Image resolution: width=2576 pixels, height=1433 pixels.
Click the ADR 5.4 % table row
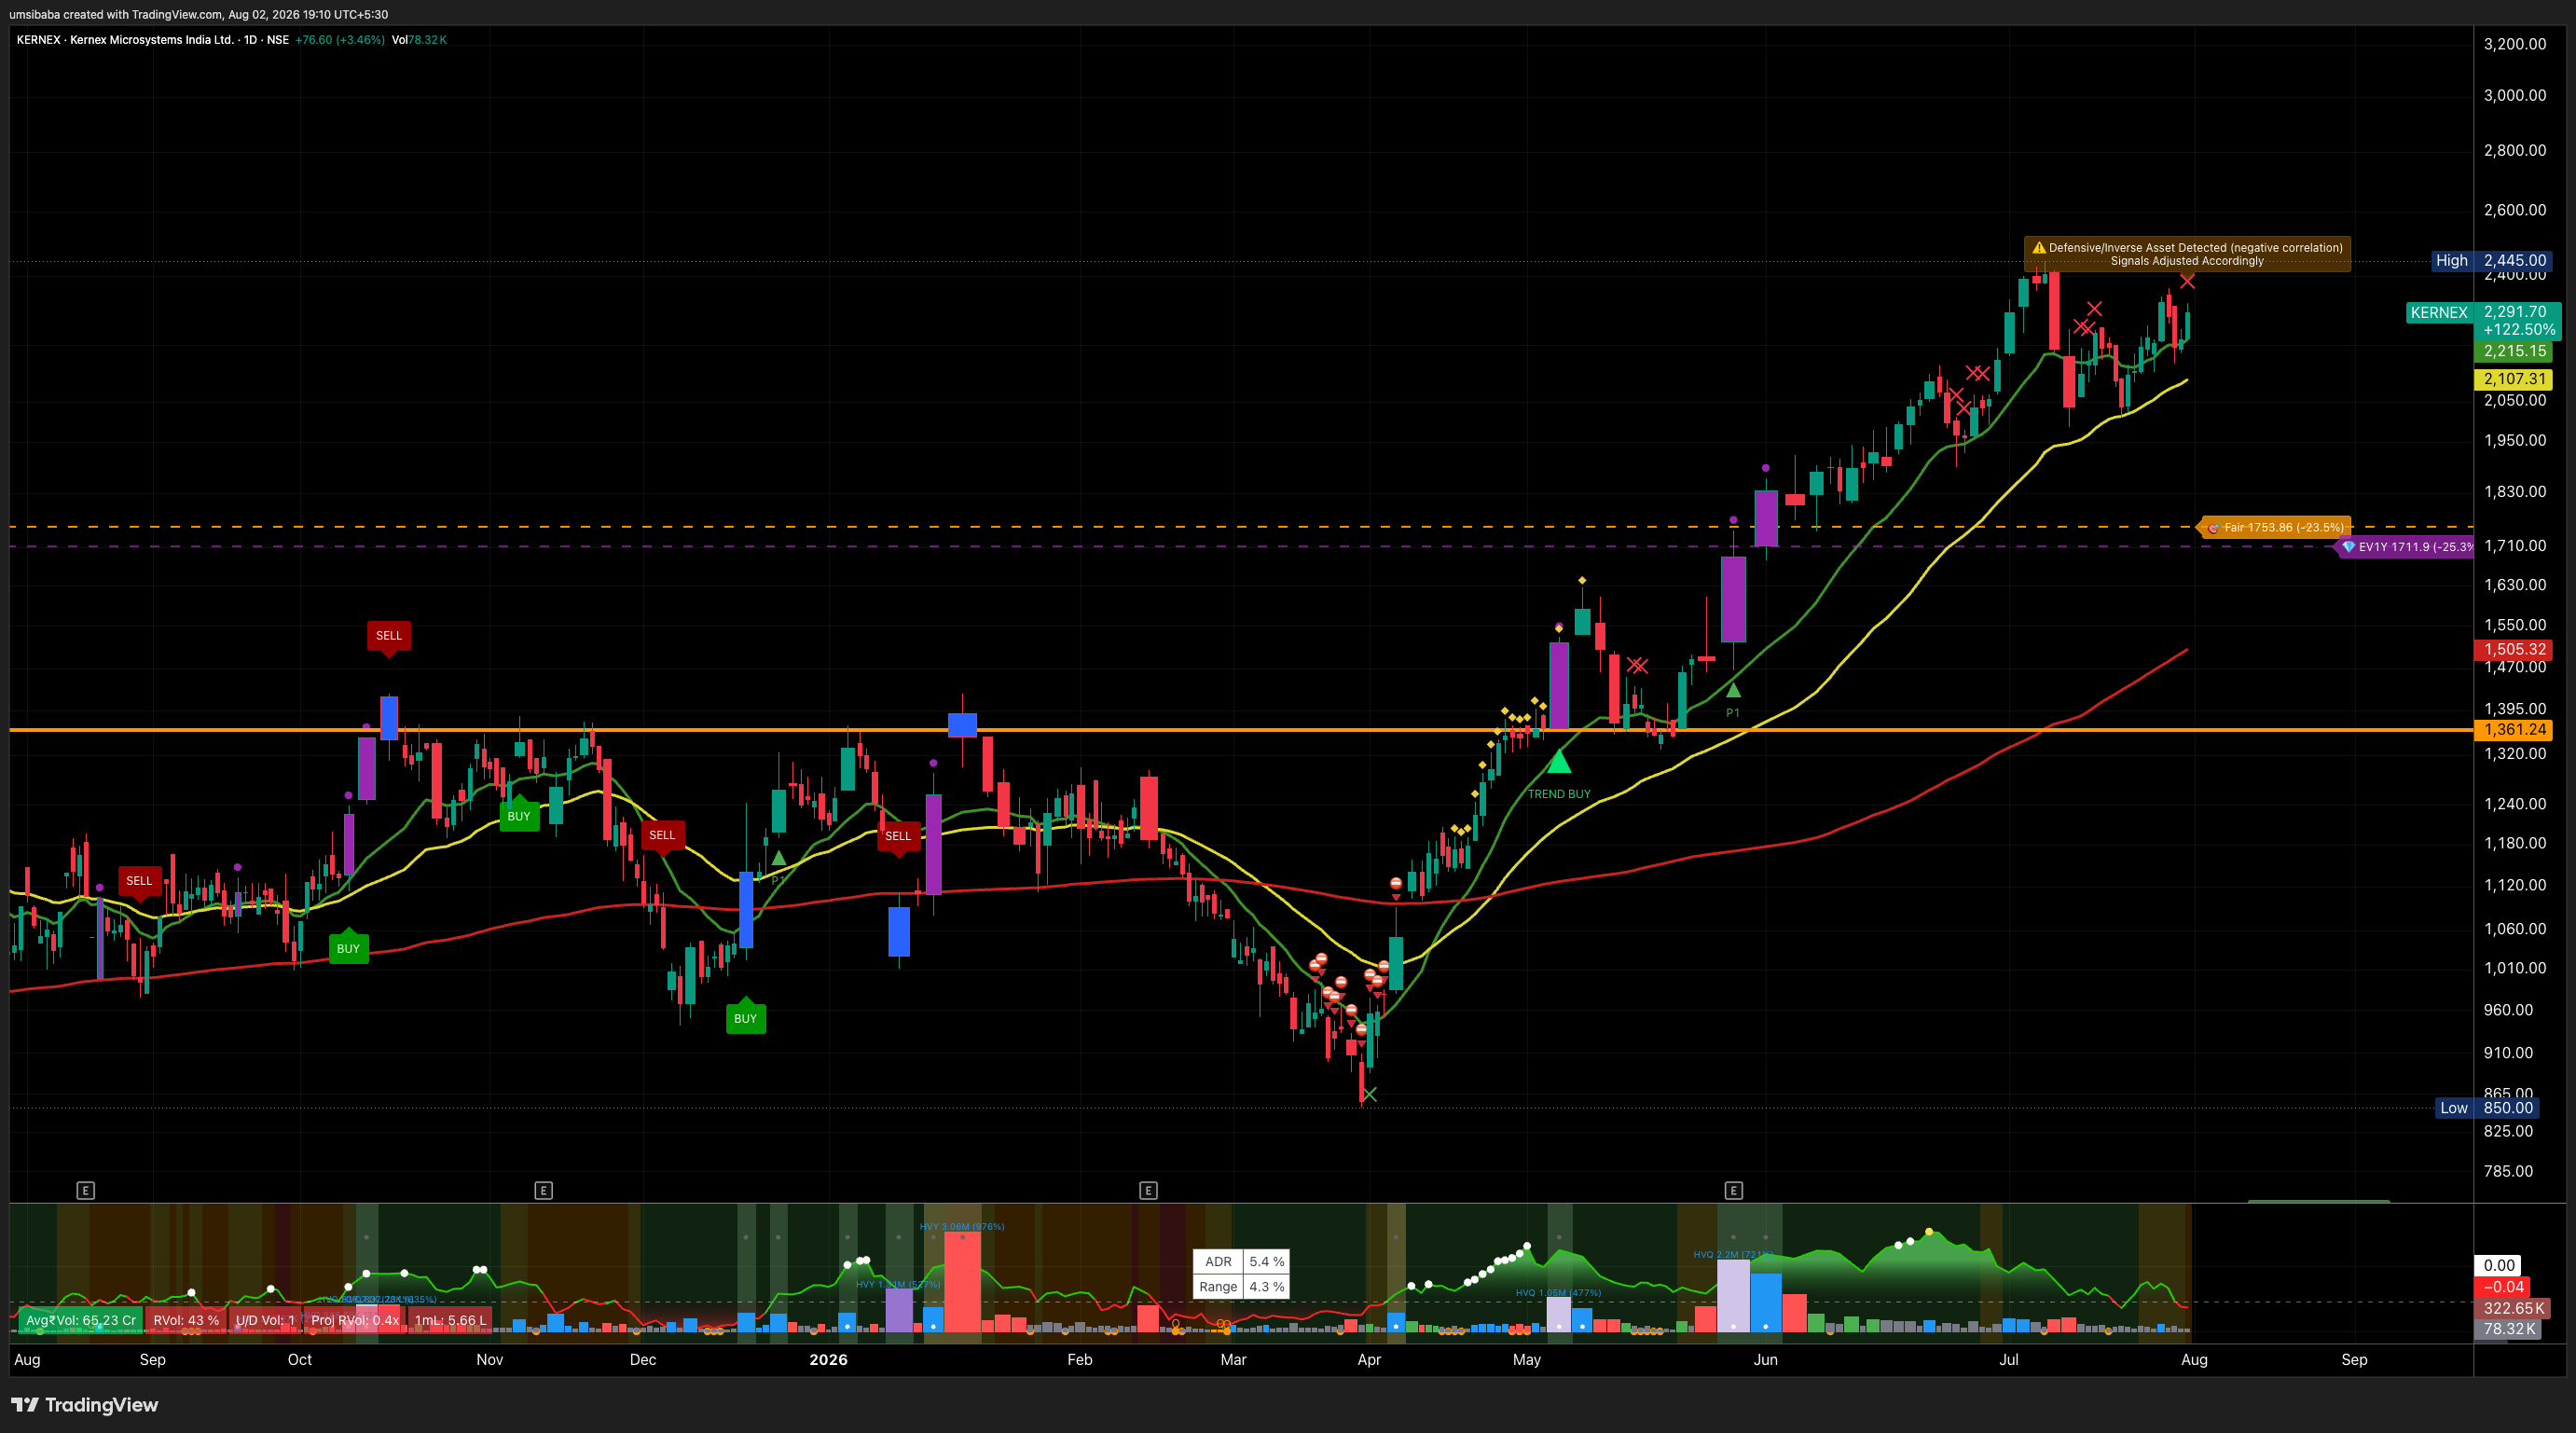(1241, 1262)
